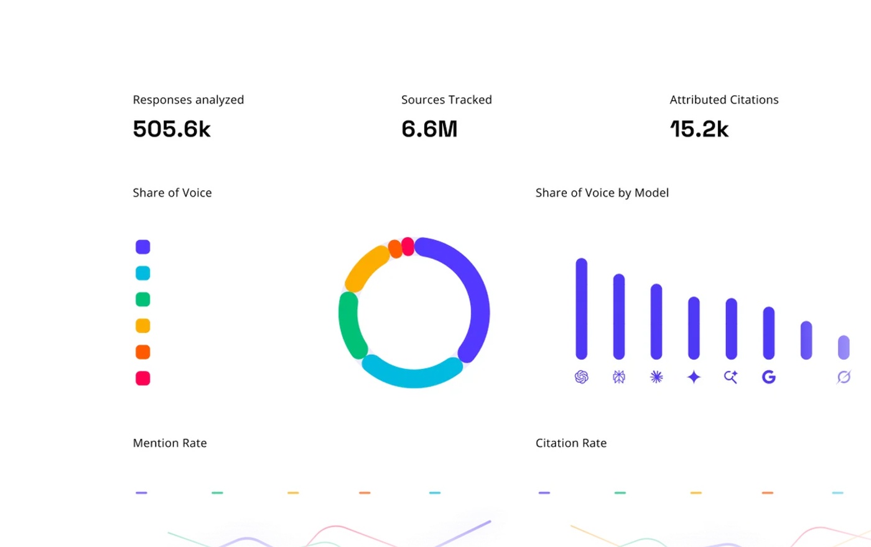Click the cyan Citation Rate legend dash
Screen dimensions: 871x547
point(838,493)
